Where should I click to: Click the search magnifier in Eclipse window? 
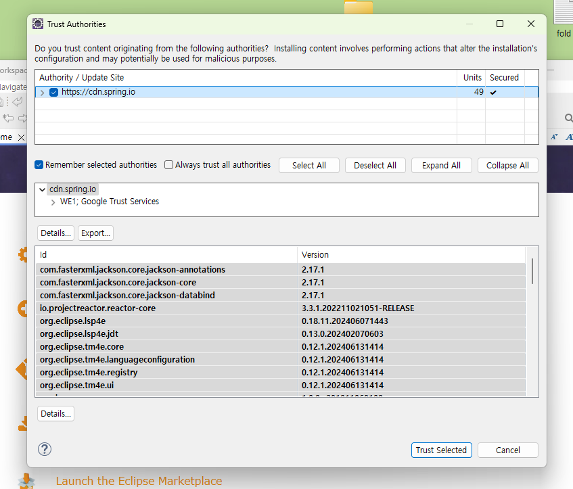(x=569, y=118)
